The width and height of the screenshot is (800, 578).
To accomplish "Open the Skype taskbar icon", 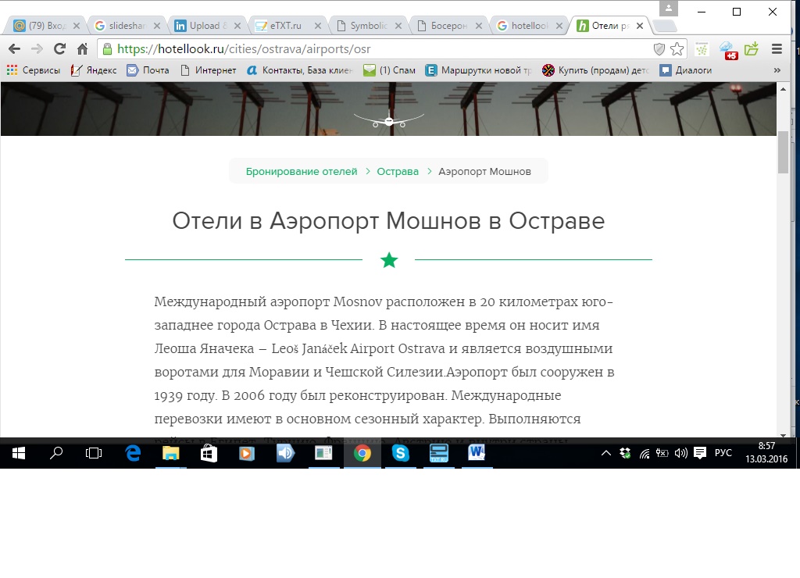I will tap(401, 453).
